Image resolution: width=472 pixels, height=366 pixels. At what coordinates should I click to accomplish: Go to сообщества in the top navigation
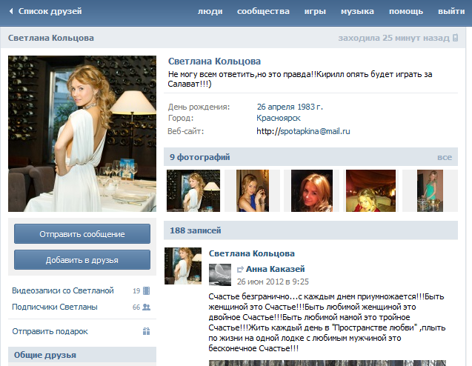tap(263, 12)
